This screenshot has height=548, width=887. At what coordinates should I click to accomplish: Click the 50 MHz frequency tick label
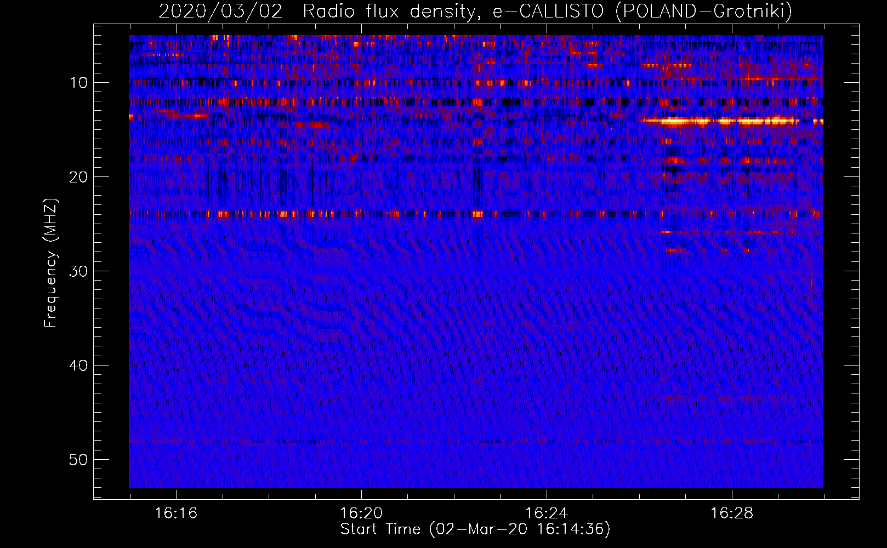coord(79,460)
